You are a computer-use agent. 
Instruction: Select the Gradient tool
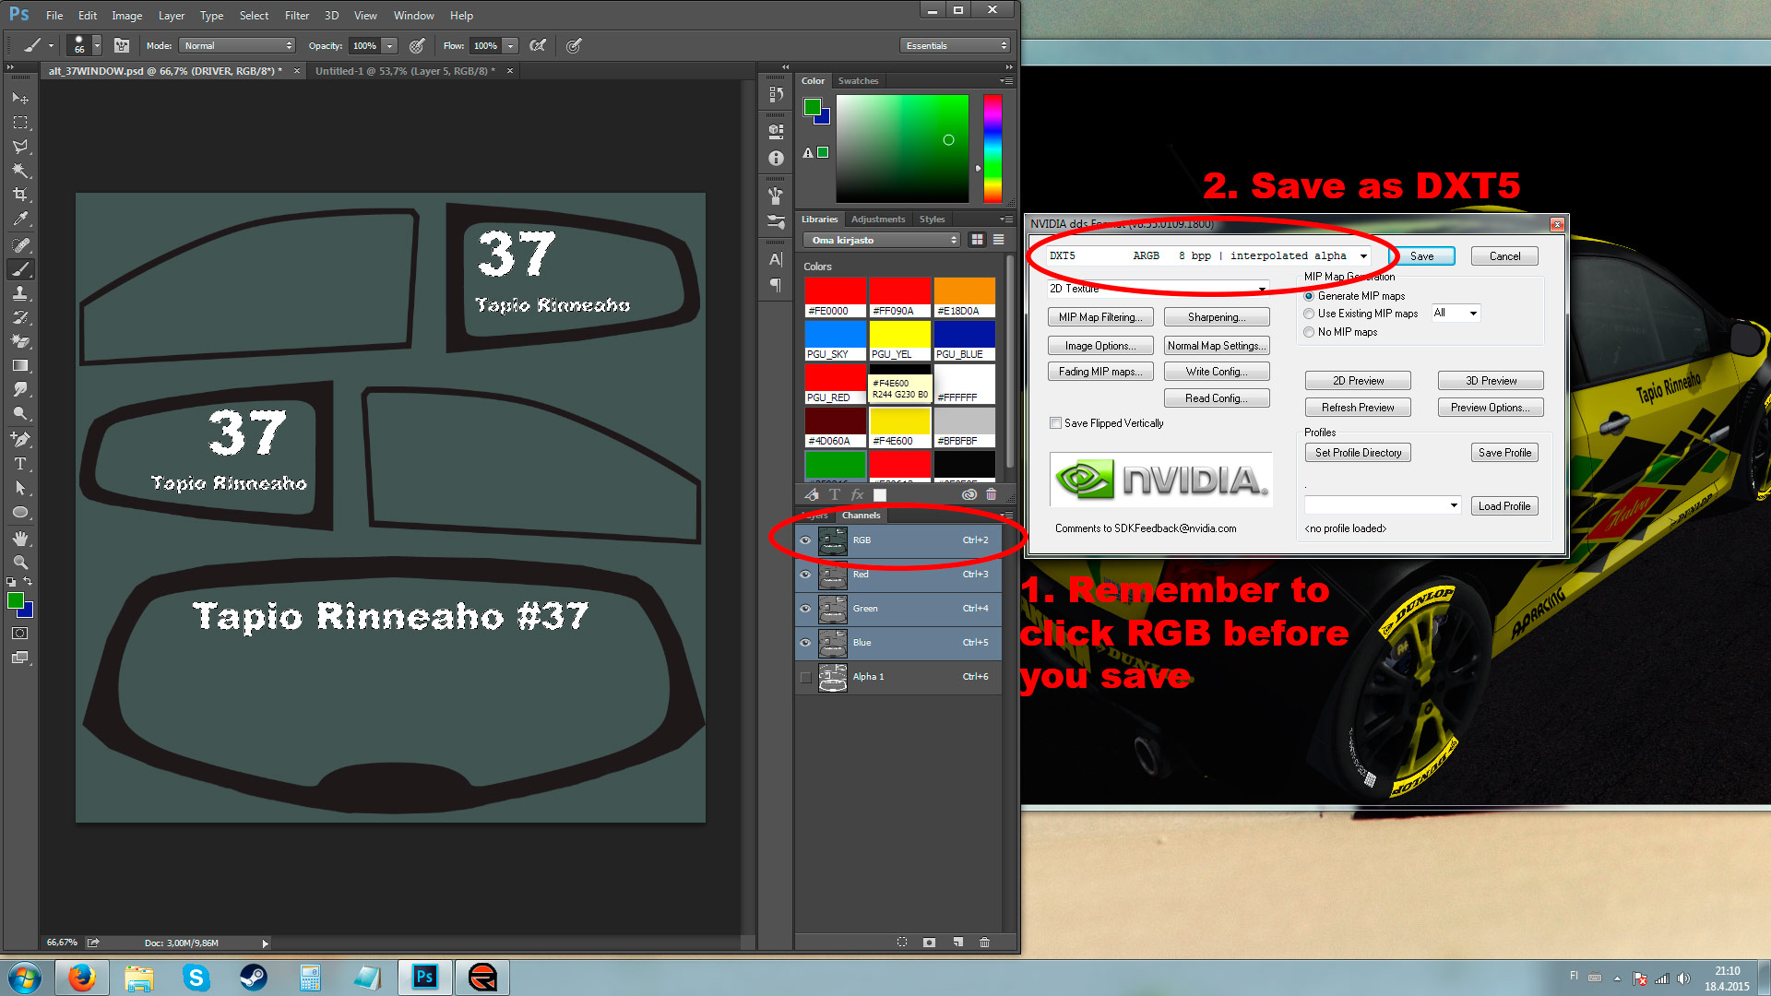click(20, 366)
